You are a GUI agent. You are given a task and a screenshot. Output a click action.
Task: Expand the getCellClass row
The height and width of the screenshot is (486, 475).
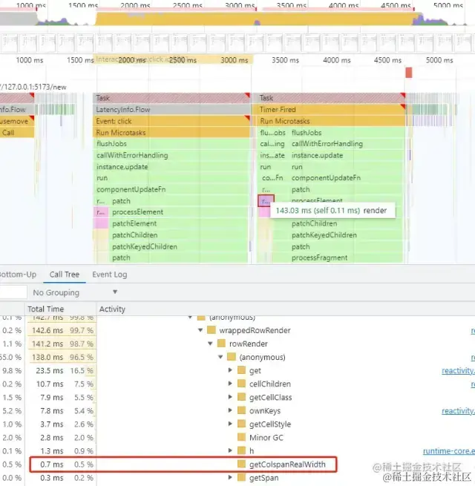point(230,397)
